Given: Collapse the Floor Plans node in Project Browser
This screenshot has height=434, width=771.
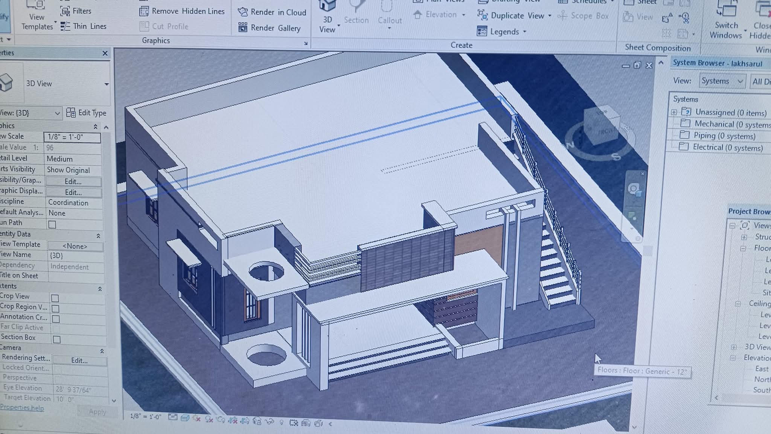Looking at the screenshot, I should [x=743, y=248].
